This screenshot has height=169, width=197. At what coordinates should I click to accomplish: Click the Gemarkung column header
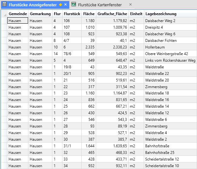coord(40,14)
